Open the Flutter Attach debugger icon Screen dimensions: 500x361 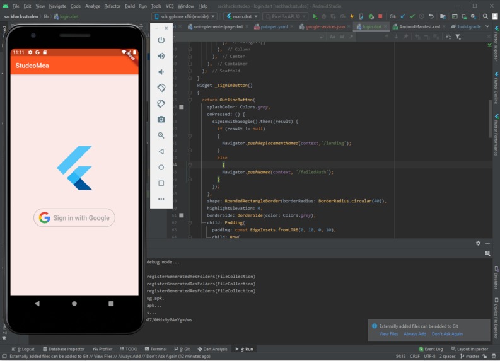[361, 16]
